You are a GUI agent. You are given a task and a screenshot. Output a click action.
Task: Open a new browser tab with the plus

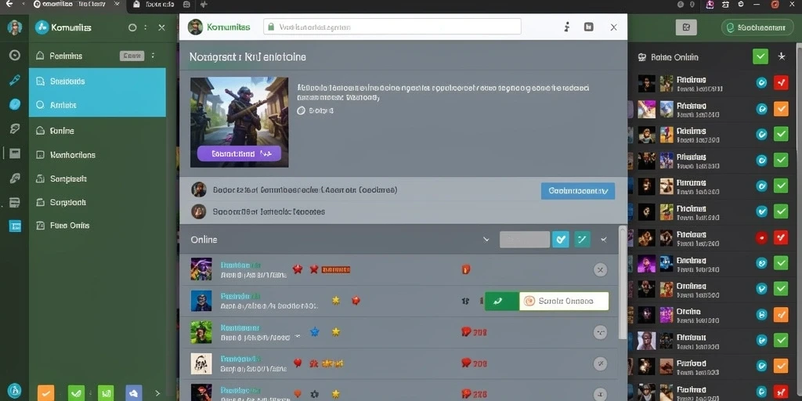click(x=204, y=5)
